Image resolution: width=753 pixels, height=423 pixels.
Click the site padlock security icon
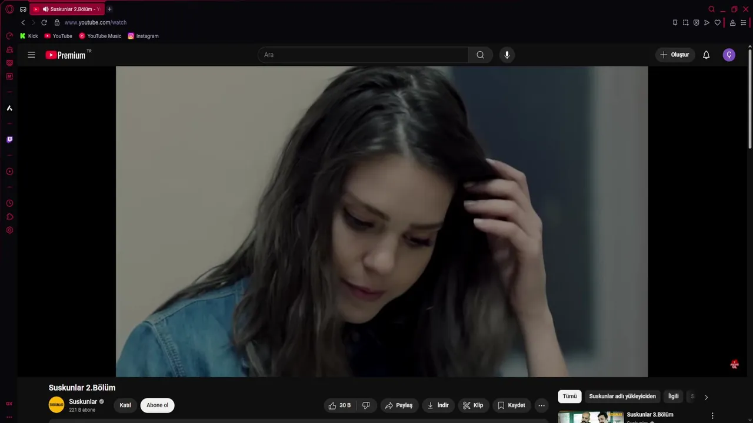[57, 22]
